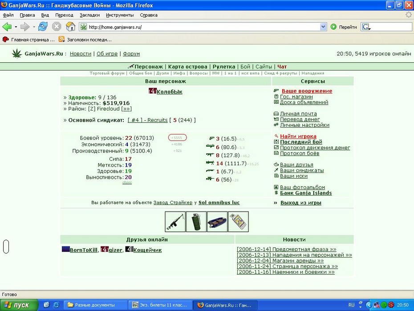Go to the Home page icon
414x311 pixels.
tap(70, 26)
